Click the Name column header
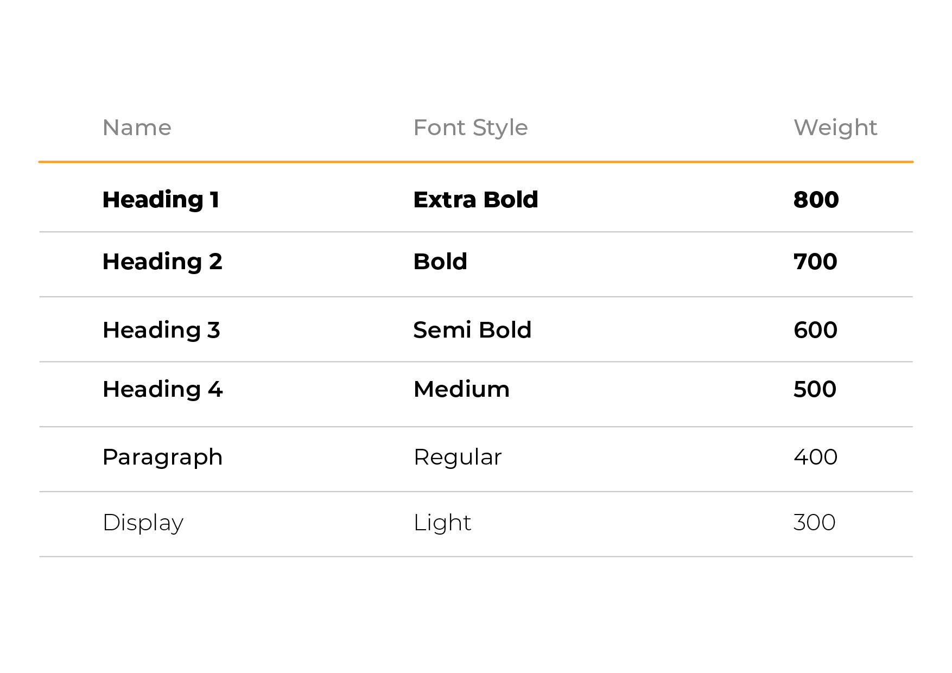 137,128
